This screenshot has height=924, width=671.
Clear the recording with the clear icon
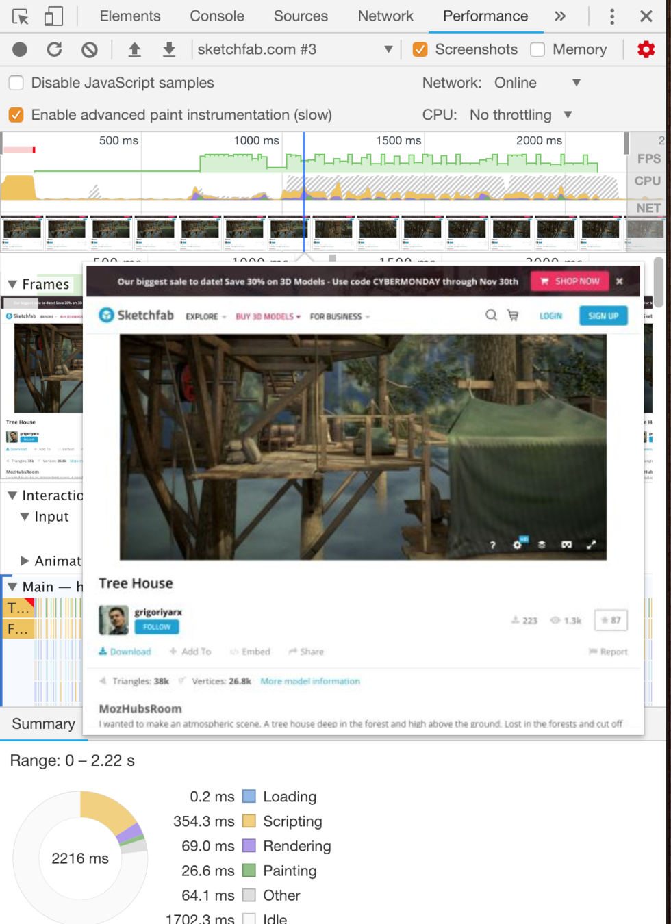90,49
